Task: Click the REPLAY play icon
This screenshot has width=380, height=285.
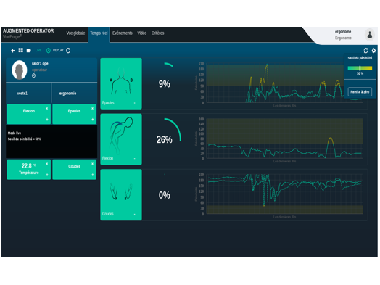Action: tap(49, 51)
